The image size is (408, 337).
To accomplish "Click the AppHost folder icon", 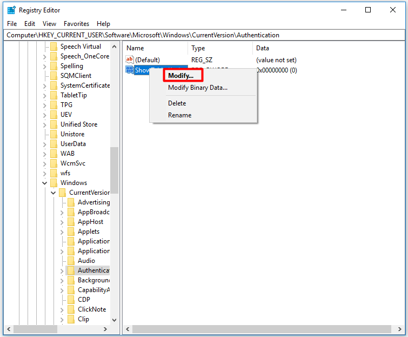I will tap(71, 222).
